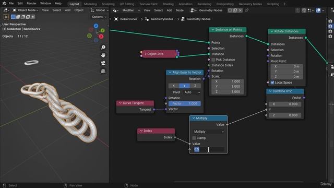Open the File menu
334x188 pixels.
tap(11, 4)
